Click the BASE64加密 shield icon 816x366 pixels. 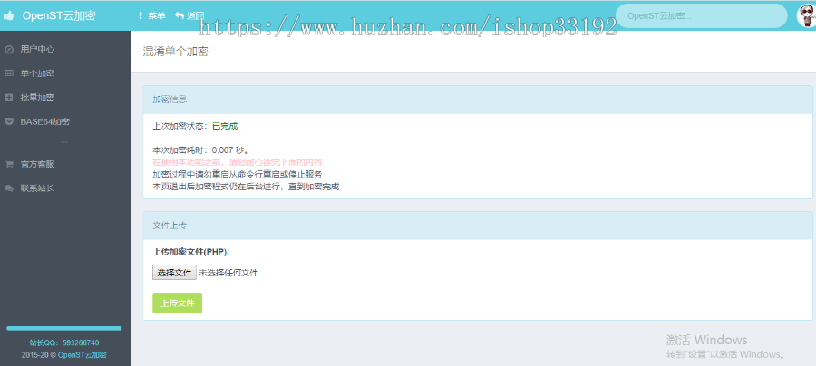pyautogui.click(x=9, y=121)
